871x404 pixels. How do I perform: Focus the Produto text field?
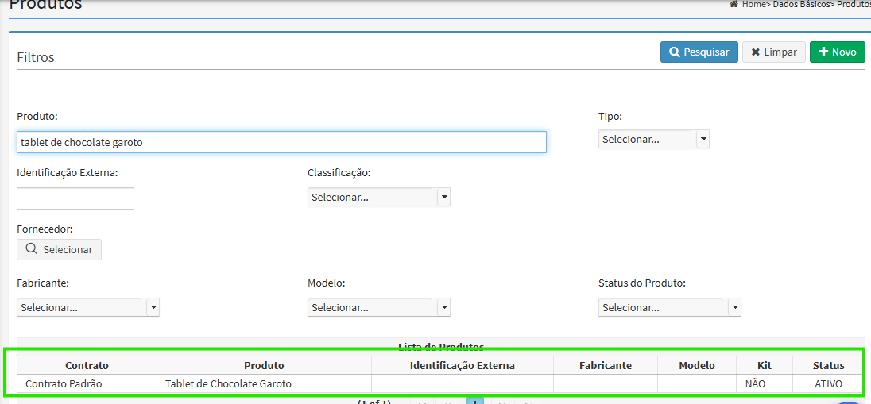point(281,142)
